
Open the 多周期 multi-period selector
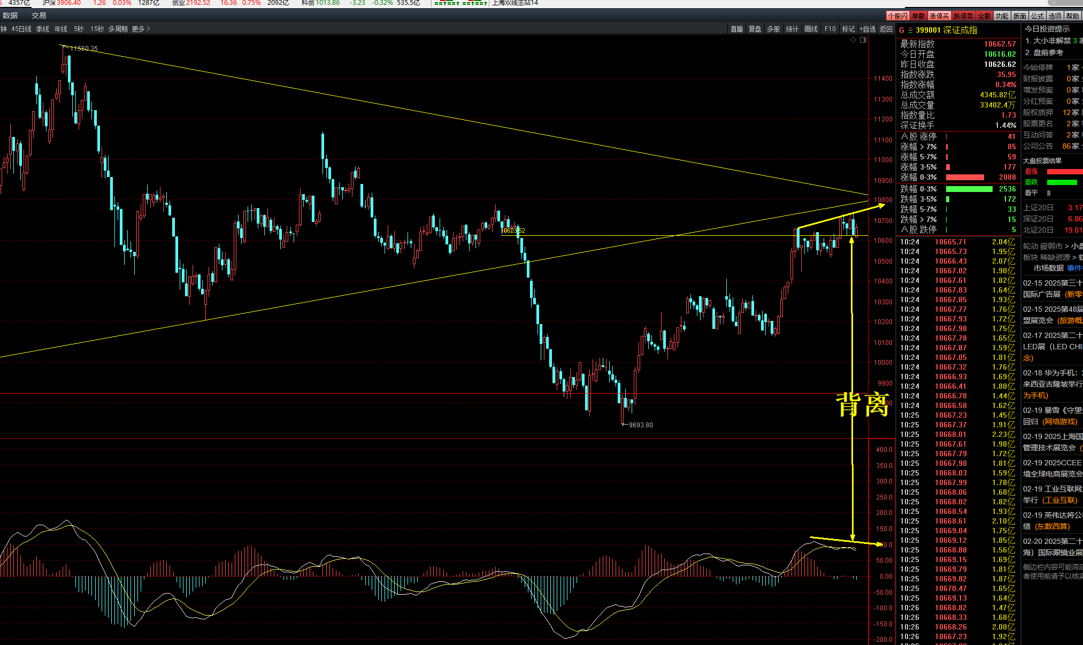point(118,29)
